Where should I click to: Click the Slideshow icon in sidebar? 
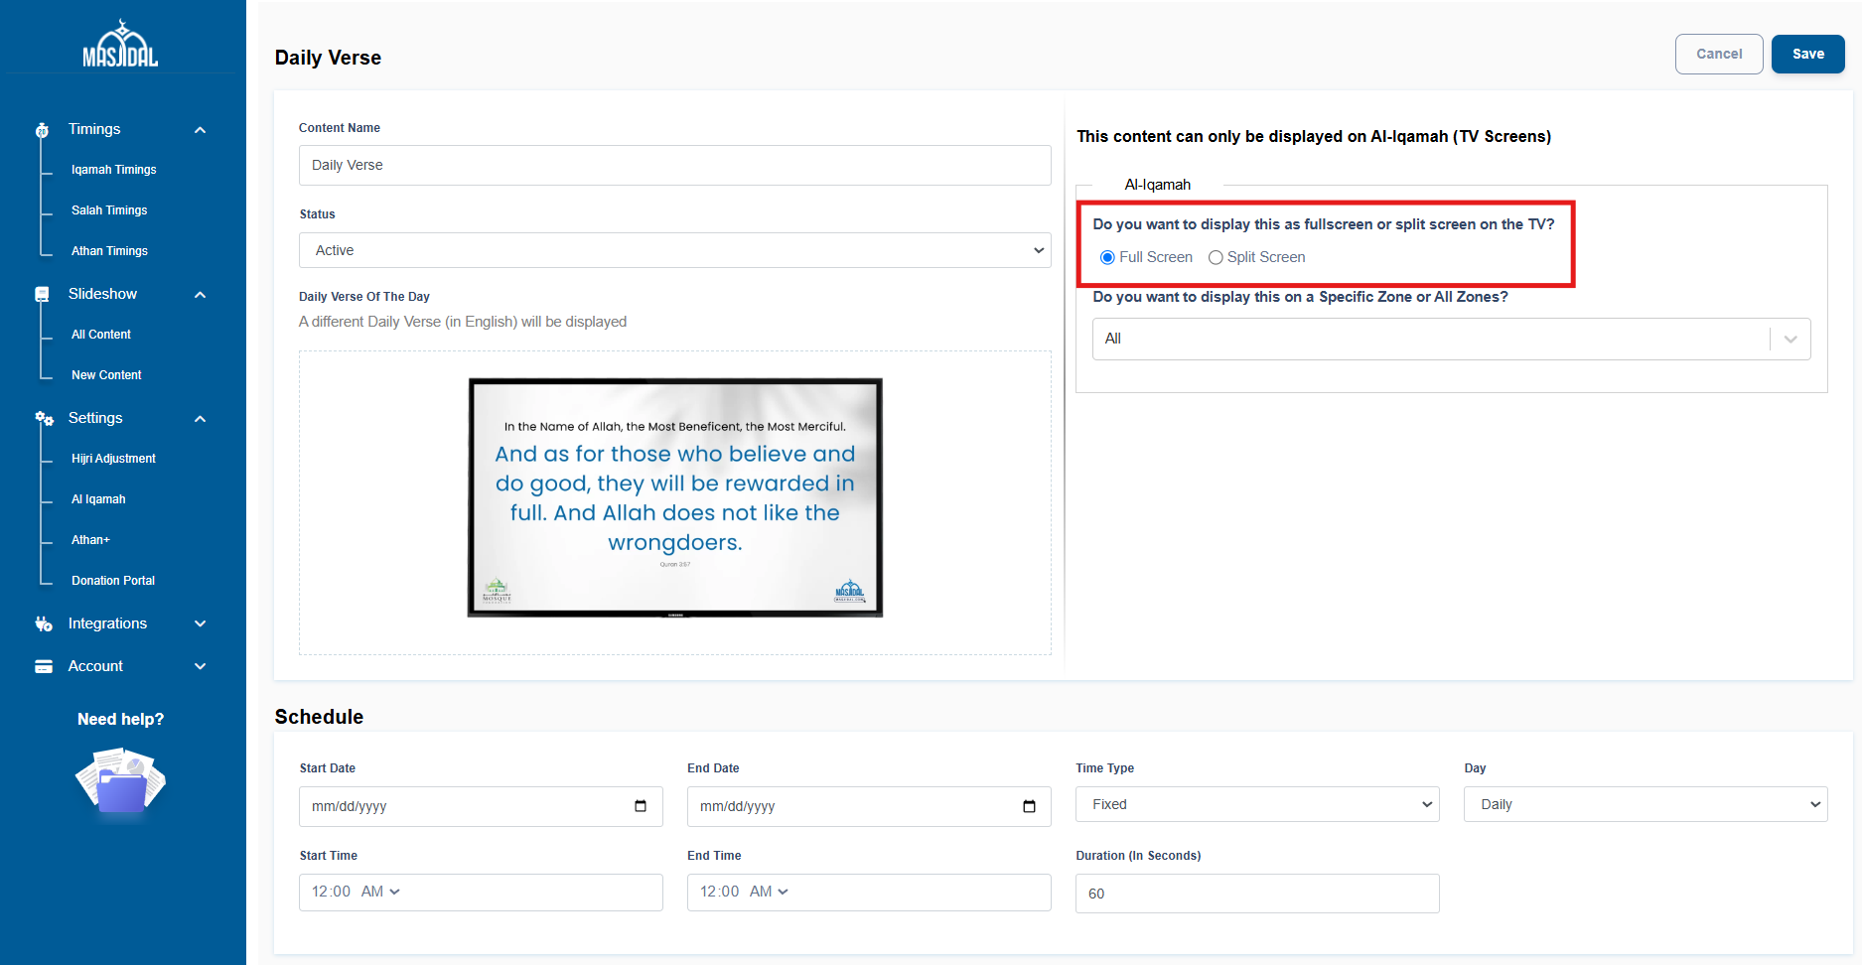coord(42,295)
